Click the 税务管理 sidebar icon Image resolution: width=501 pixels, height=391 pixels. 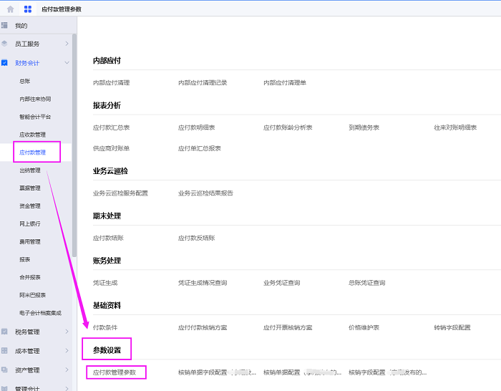coord(5,332)
